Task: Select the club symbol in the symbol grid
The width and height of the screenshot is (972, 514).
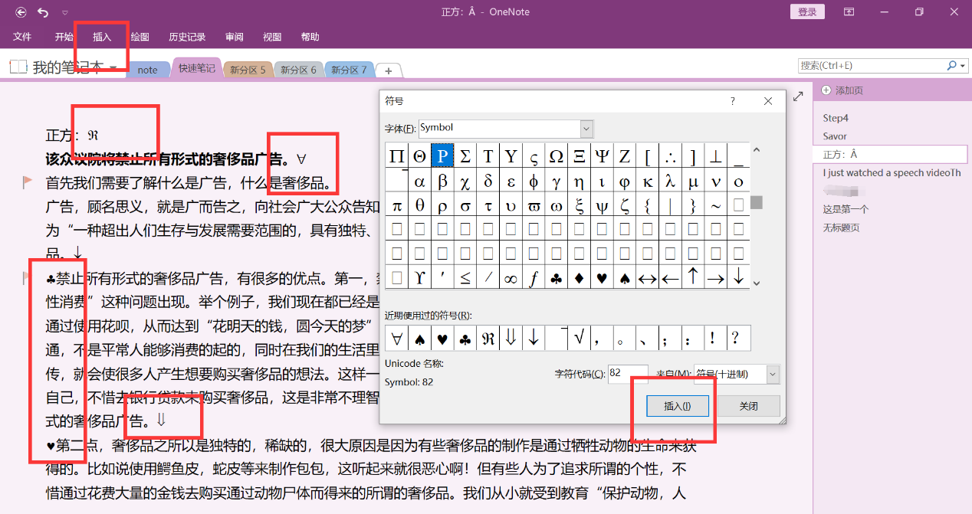Action: [x=557, y=278]
